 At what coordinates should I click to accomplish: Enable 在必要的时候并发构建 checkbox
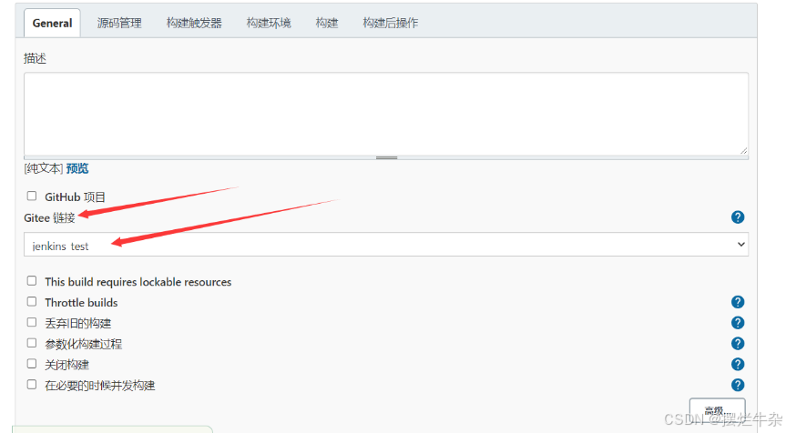[x=32, y=385]
